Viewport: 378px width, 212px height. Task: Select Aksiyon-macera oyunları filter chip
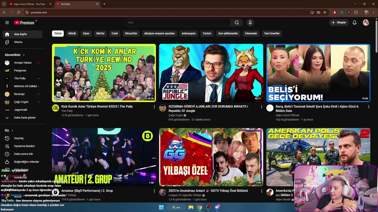[x=159, y=34]
